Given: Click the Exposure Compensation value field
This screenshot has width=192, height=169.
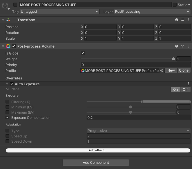Looking at the screenshot, I should (x=139, y=117).
